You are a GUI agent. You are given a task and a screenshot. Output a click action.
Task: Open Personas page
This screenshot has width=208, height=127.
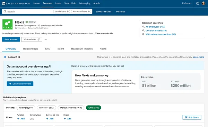[x=121, y=11]
